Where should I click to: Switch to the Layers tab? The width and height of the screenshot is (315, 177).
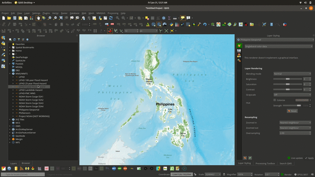pyautogui.click(x=13, y=163)
